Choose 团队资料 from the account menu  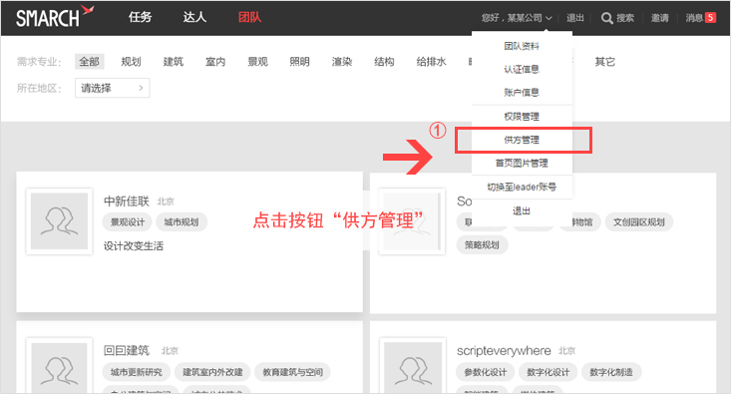[522, 46]
